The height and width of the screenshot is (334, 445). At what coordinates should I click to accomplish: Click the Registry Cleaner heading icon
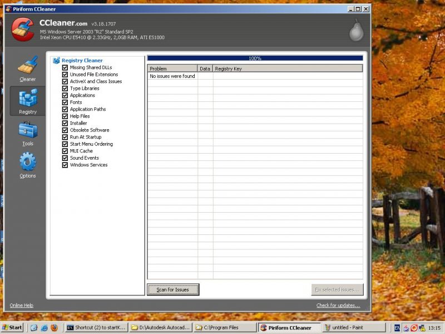pyautogui.click(x=57, y=60)
